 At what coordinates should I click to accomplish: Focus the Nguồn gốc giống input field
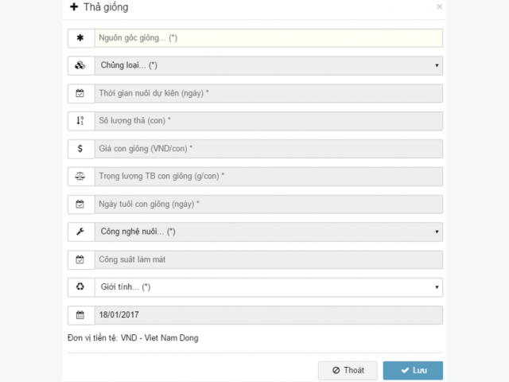(269, 38)
